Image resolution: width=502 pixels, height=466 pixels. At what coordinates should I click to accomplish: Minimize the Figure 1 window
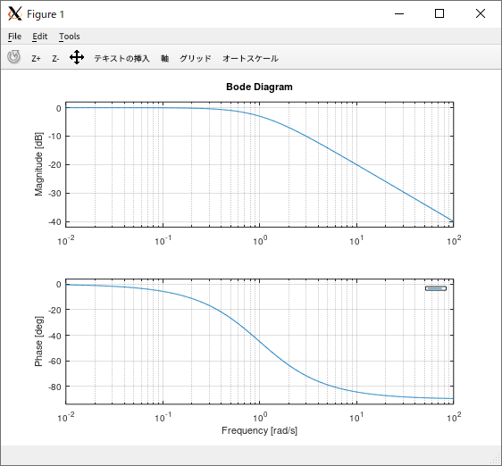[x=399, y=13]
